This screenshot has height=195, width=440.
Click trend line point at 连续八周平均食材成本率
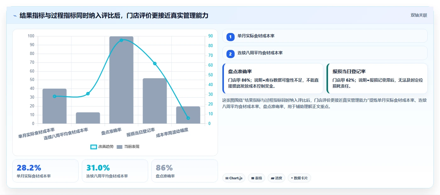click(88, 94)
